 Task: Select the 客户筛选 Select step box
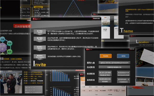pos(40,32)
